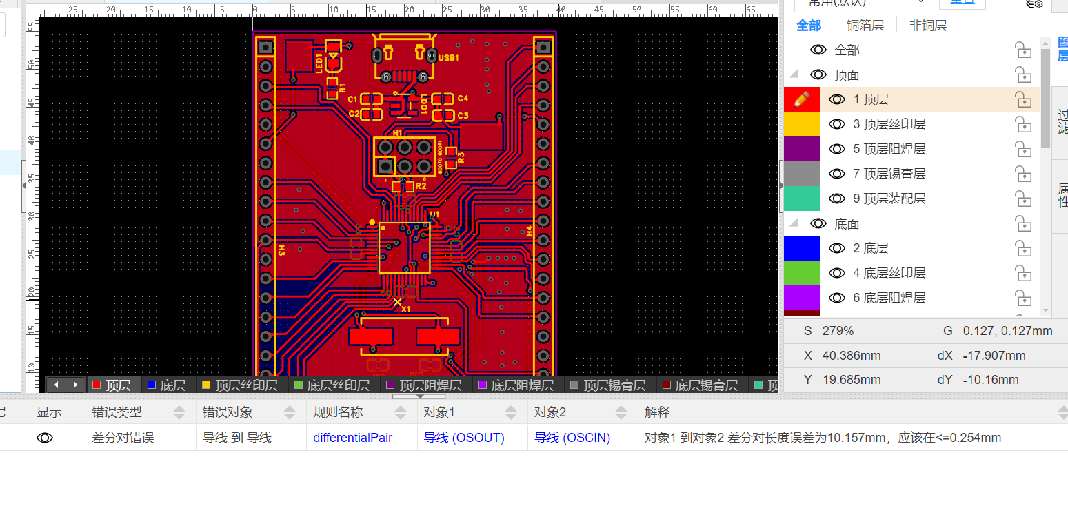
Task: Hide the 2 底层 layer
Action: pyautogui.click(x=837, y=248)
